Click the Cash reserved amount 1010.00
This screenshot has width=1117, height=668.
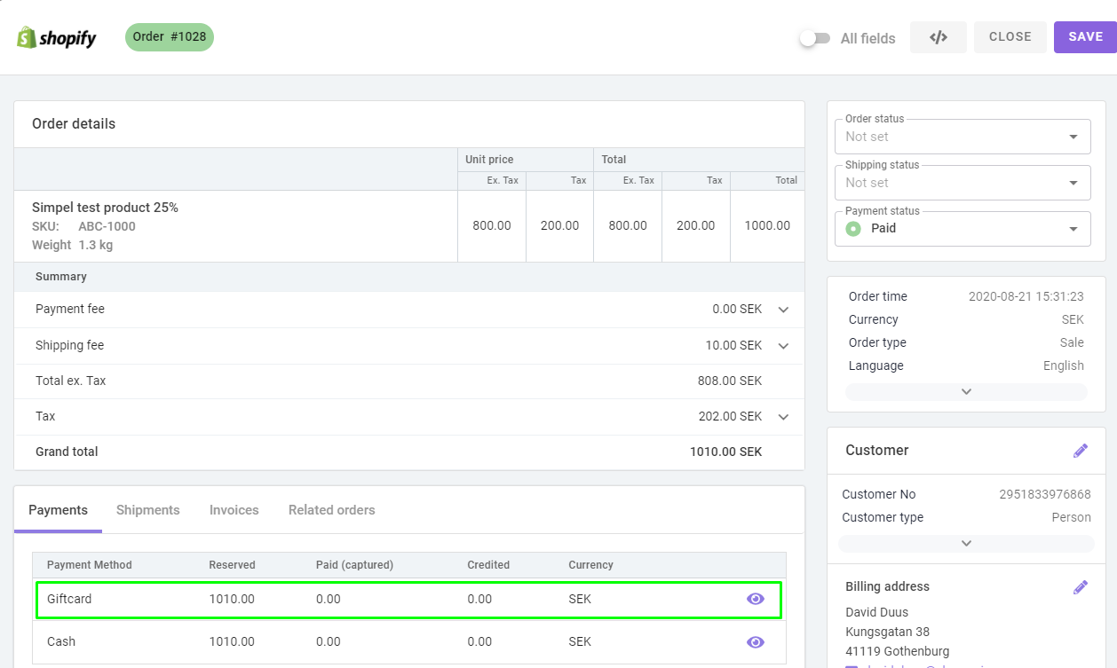[232, 642]
